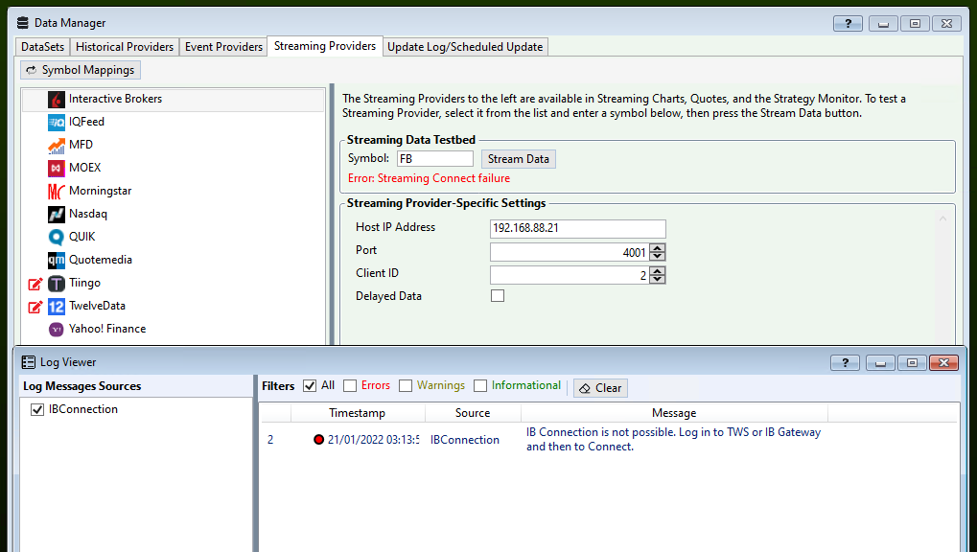Image resolution: width=977 pixels, height=552 pixels.
Task: Switch to the Historical Providers tab
Action: pos(125,47)
